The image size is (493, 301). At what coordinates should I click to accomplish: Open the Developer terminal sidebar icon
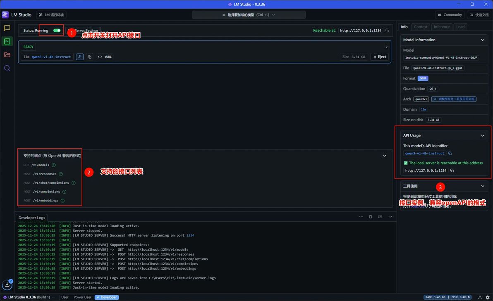pos(7,41)
